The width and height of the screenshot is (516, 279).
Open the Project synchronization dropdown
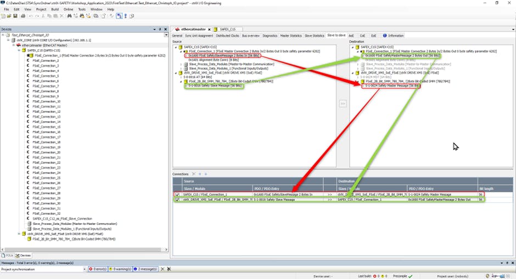pyautogui.click(x=84, y=269)
